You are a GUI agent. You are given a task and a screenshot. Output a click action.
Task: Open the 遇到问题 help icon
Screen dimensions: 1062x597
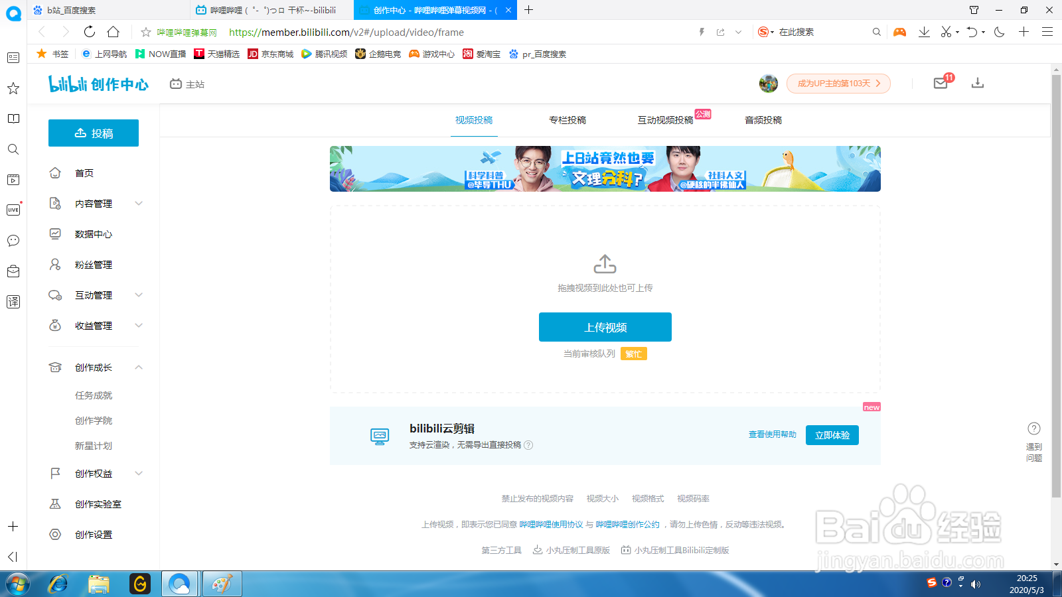coord(1034,429)
